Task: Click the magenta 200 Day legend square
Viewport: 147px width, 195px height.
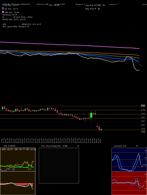Action: tap(3, 12)
